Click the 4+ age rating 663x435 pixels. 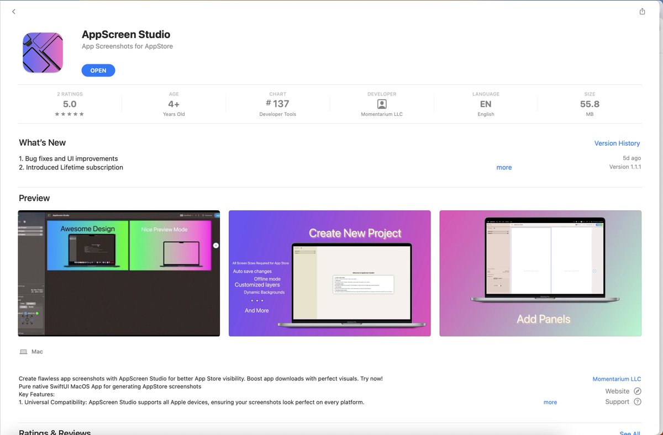pyautogui.click(x=174, y=104)
